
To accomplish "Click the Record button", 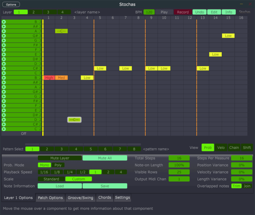I will 183,12.
